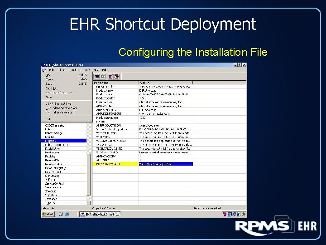
Task: Select the yellow highlighted property name cell
Action: (x=115, y=164)
